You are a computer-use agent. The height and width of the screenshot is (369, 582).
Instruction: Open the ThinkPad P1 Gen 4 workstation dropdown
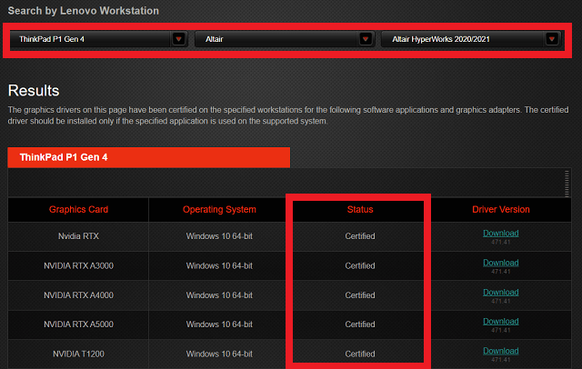click(99, 39)
